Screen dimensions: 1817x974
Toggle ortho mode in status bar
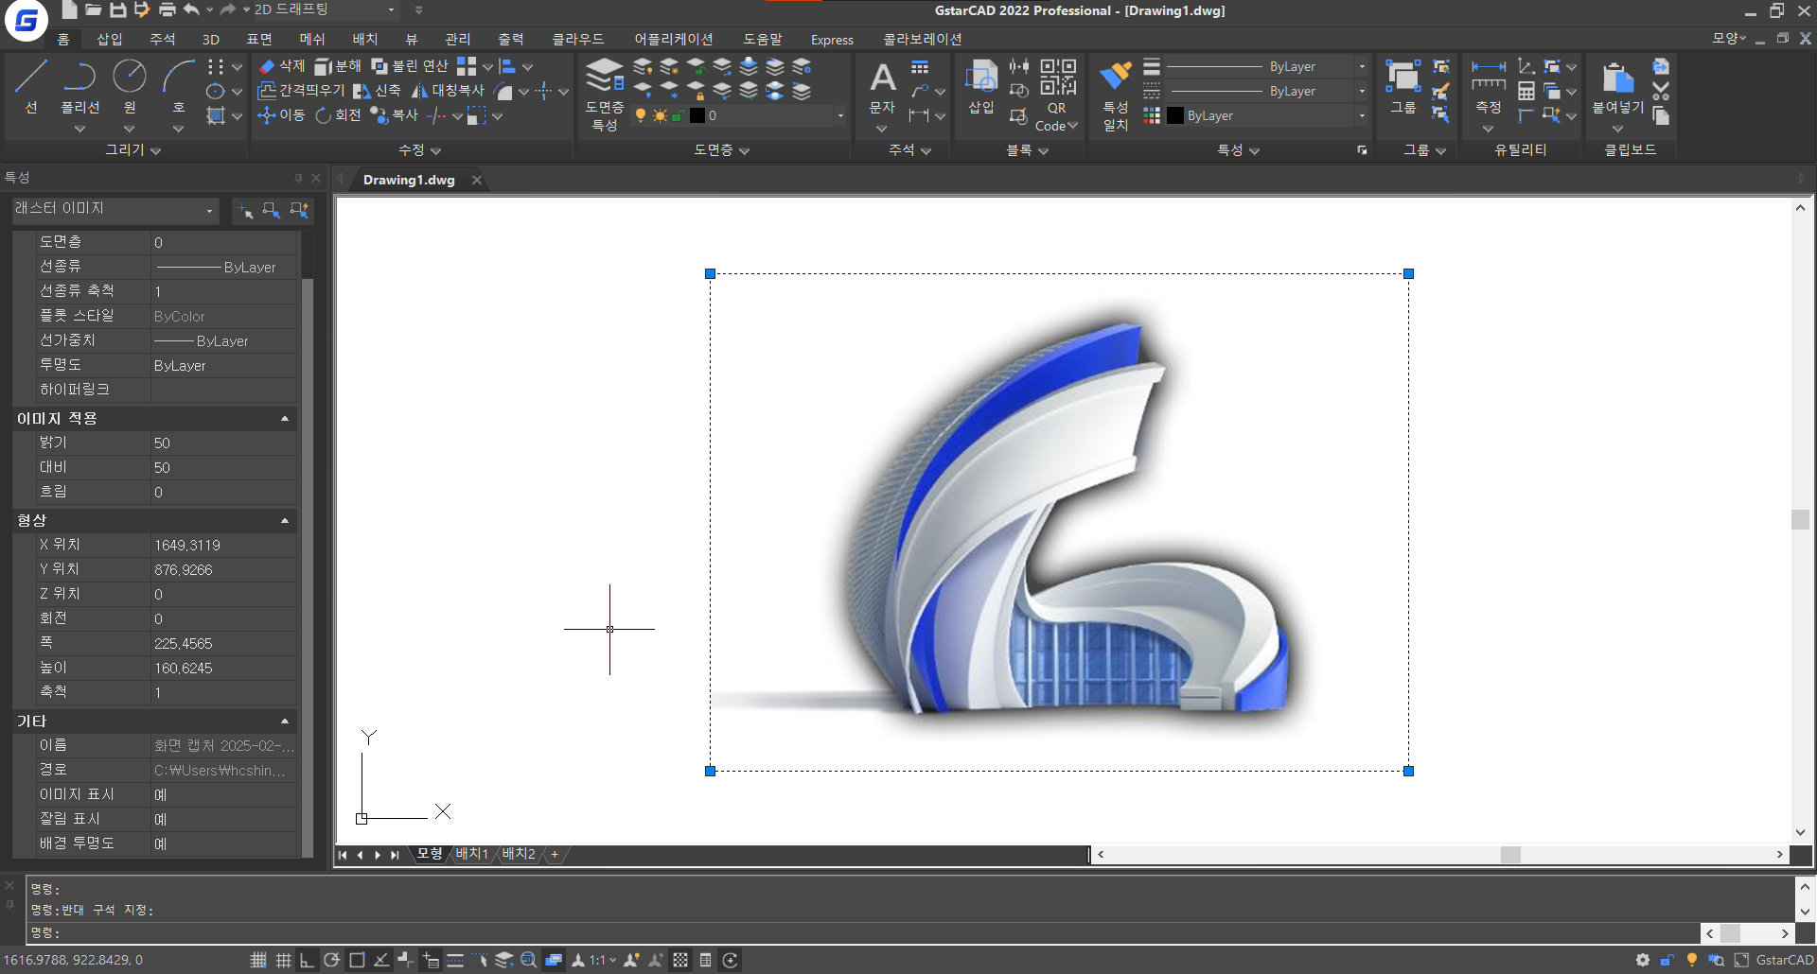[307, 960]
